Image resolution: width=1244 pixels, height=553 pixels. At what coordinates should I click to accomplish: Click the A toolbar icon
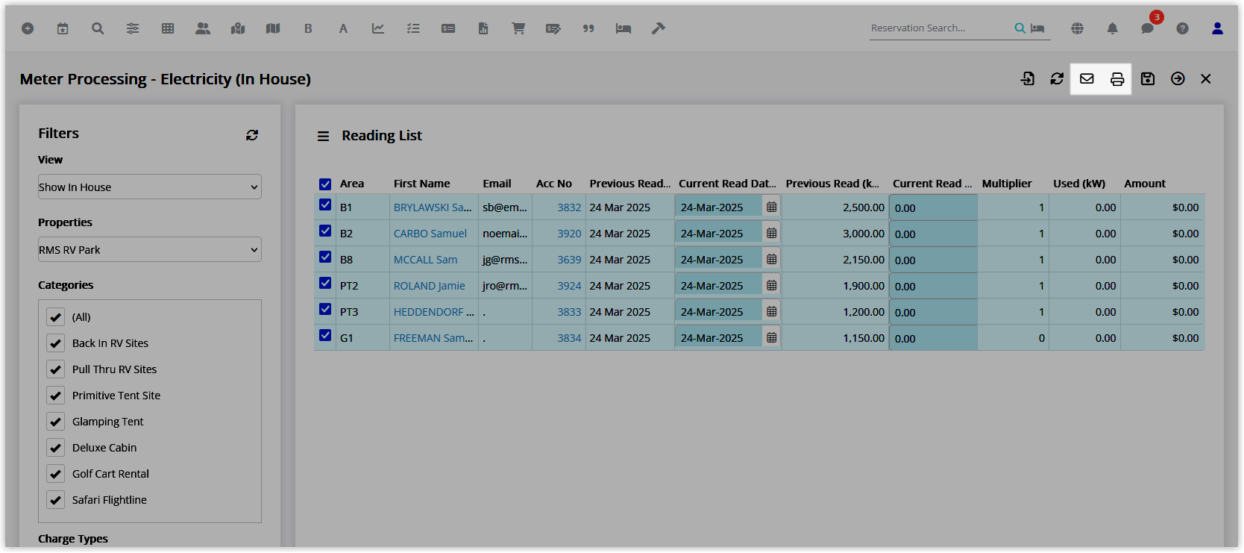point(343,28)
